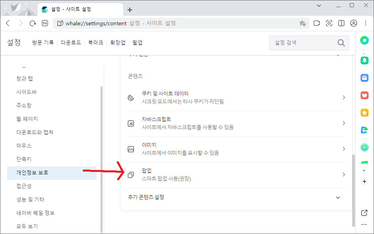Open the picture-in-picture video toolbar icon

point(317,23)
